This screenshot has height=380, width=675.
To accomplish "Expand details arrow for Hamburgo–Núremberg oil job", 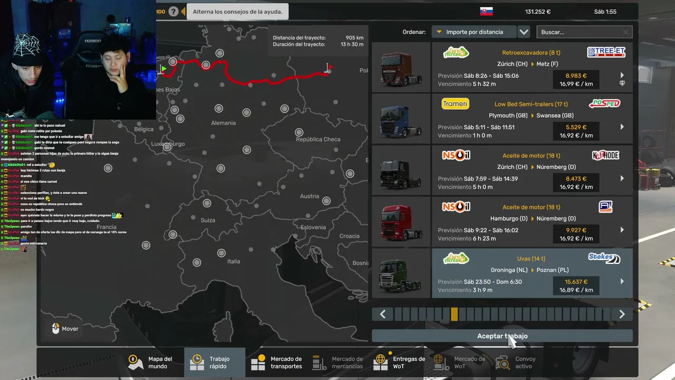I will (x=622, y=230).
